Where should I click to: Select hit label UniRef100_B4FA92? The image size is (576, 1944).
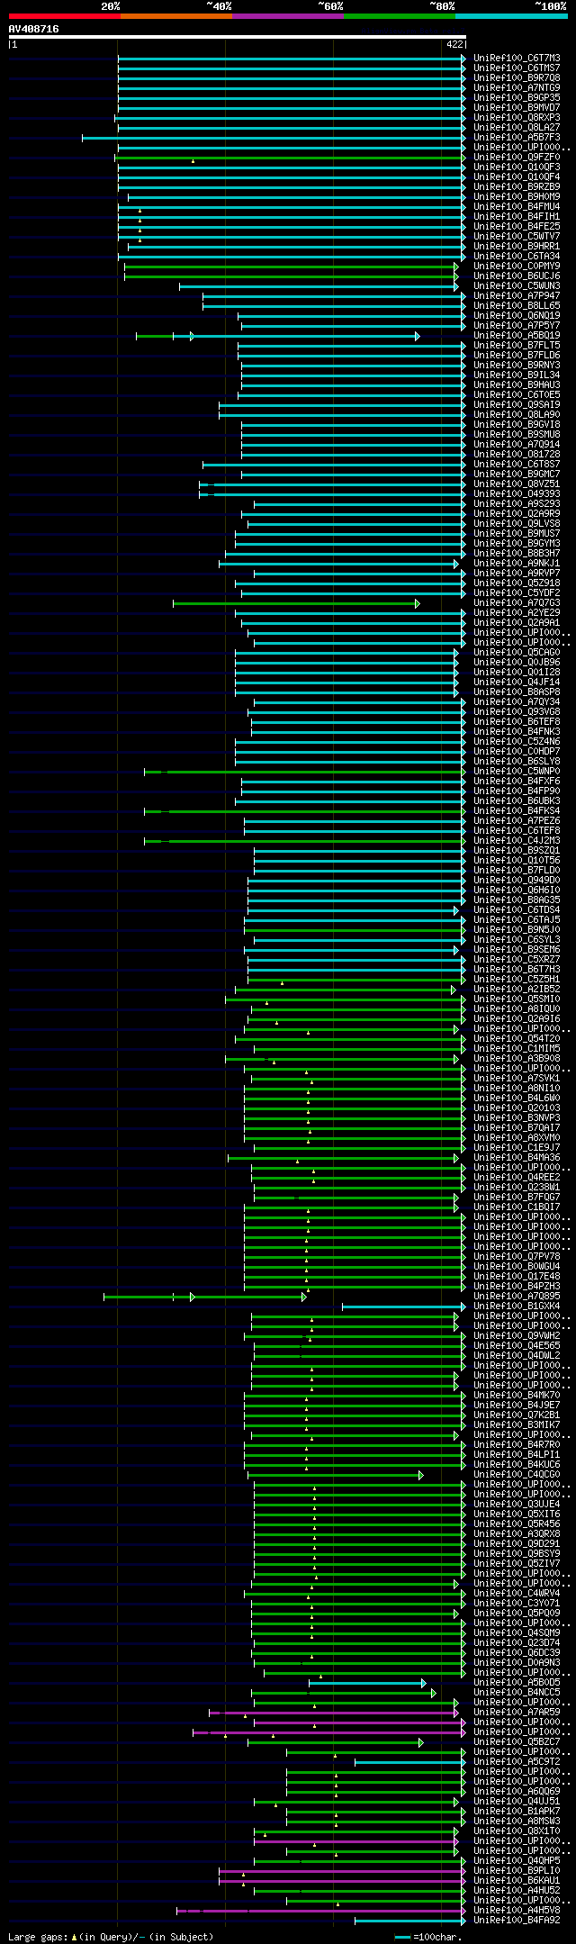click(x=517, y=1920)
